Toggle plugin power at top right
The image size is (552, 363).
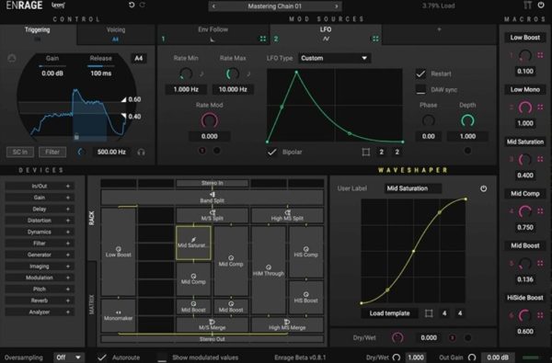pyautogui.click(x=541, y=5)
